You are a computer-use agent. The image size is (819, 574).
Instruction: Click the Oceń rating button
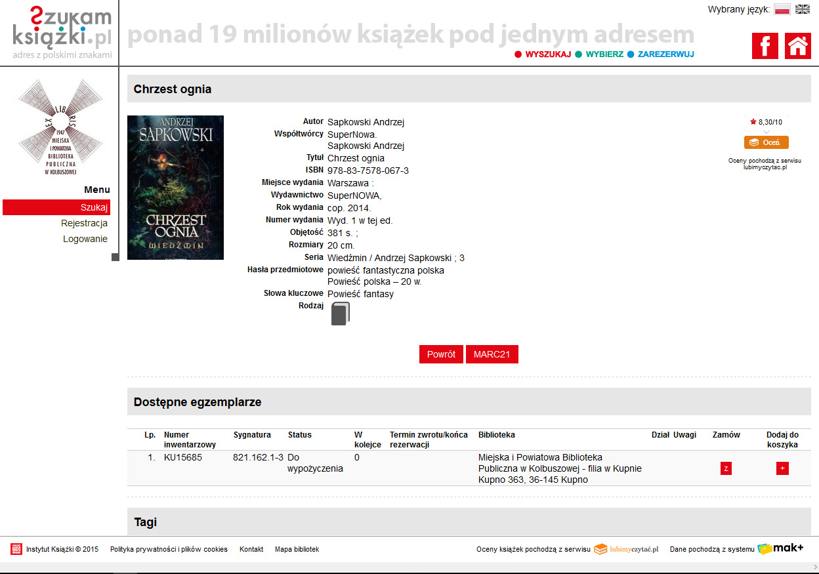click(766, 142)
